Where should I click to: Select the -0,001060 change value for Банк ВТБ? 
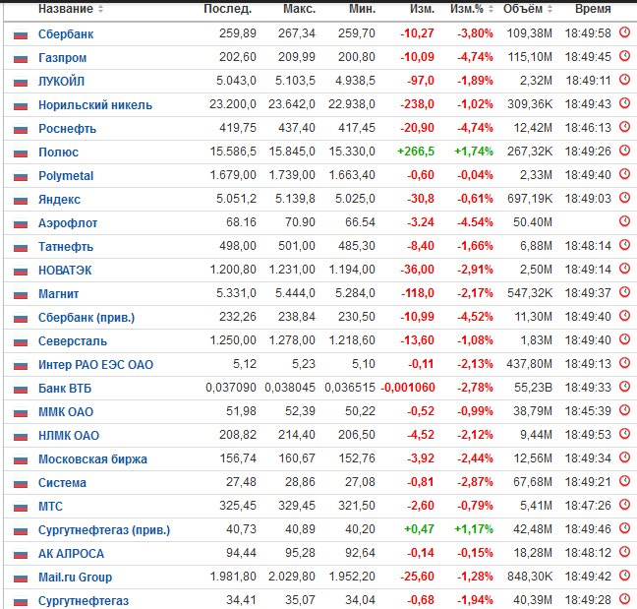[408, 387]
